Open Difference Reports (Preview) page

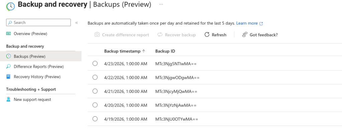[39, 66]
